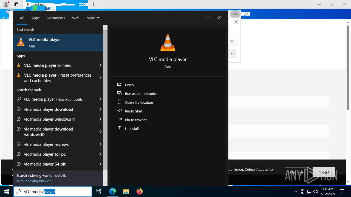This screenshot has width=351, height=197.
Task: Select Pin to taskbar
Action: click(x=136, y=120)
